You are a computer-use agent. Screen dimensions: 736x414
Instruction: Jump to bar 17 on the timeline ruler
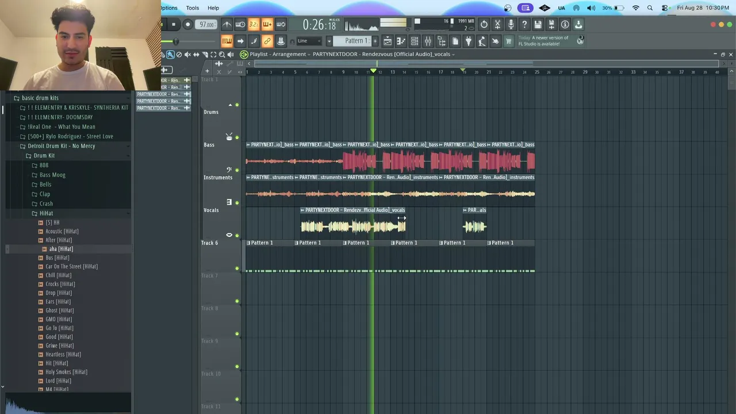440,72
